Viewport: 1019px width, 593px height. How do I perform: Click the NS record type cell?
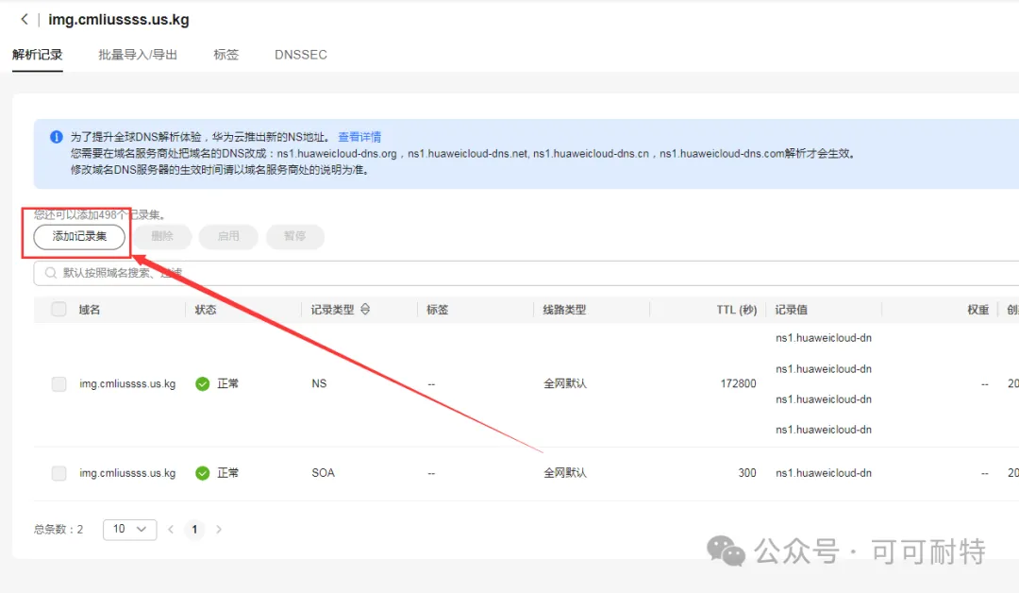[x=319, y=384]
